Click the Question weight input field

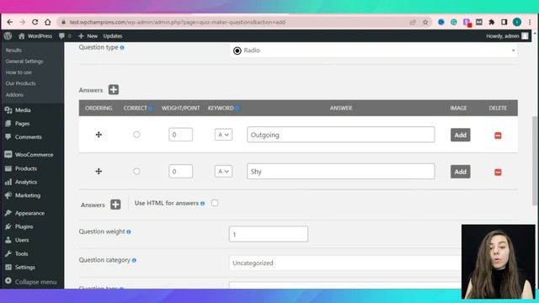tap(269, 234)
